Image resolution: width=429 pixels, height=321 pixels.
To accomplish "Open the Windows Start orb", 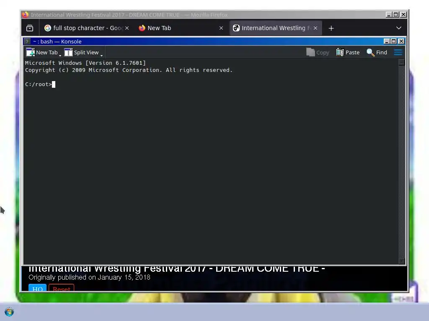I will click(x=9, y=312).
